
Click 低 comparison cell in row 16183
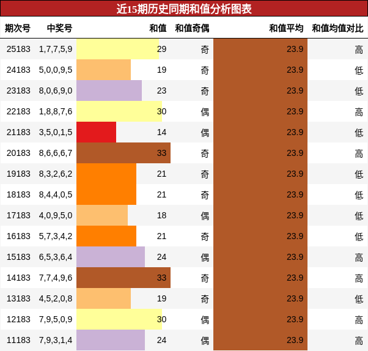(359, 237)
